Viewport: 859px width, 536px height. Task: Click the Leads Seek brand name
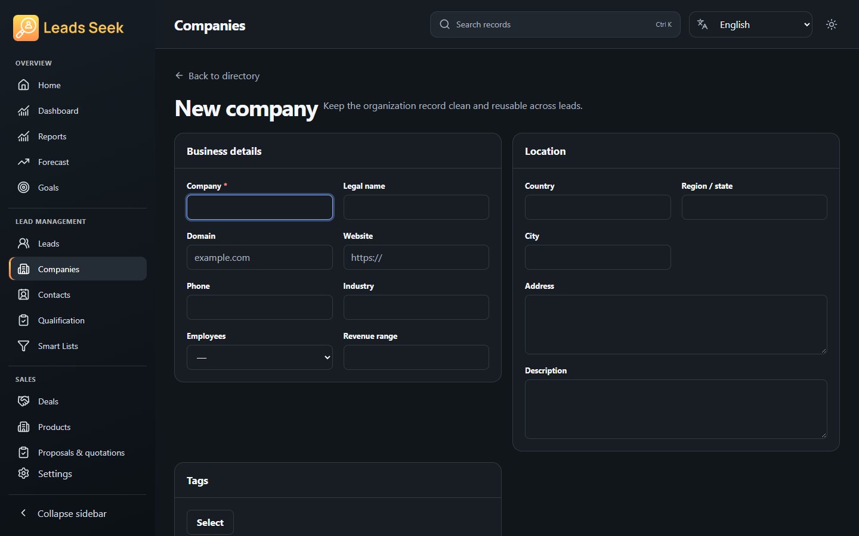(84, 28)
